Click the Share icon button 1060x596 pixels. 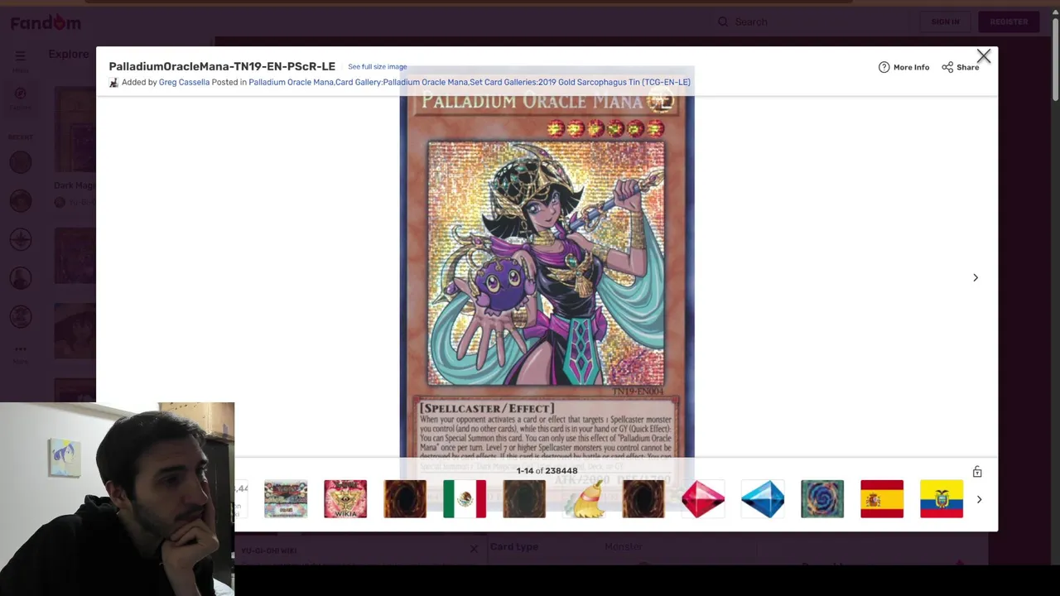(x=947, y=67)
